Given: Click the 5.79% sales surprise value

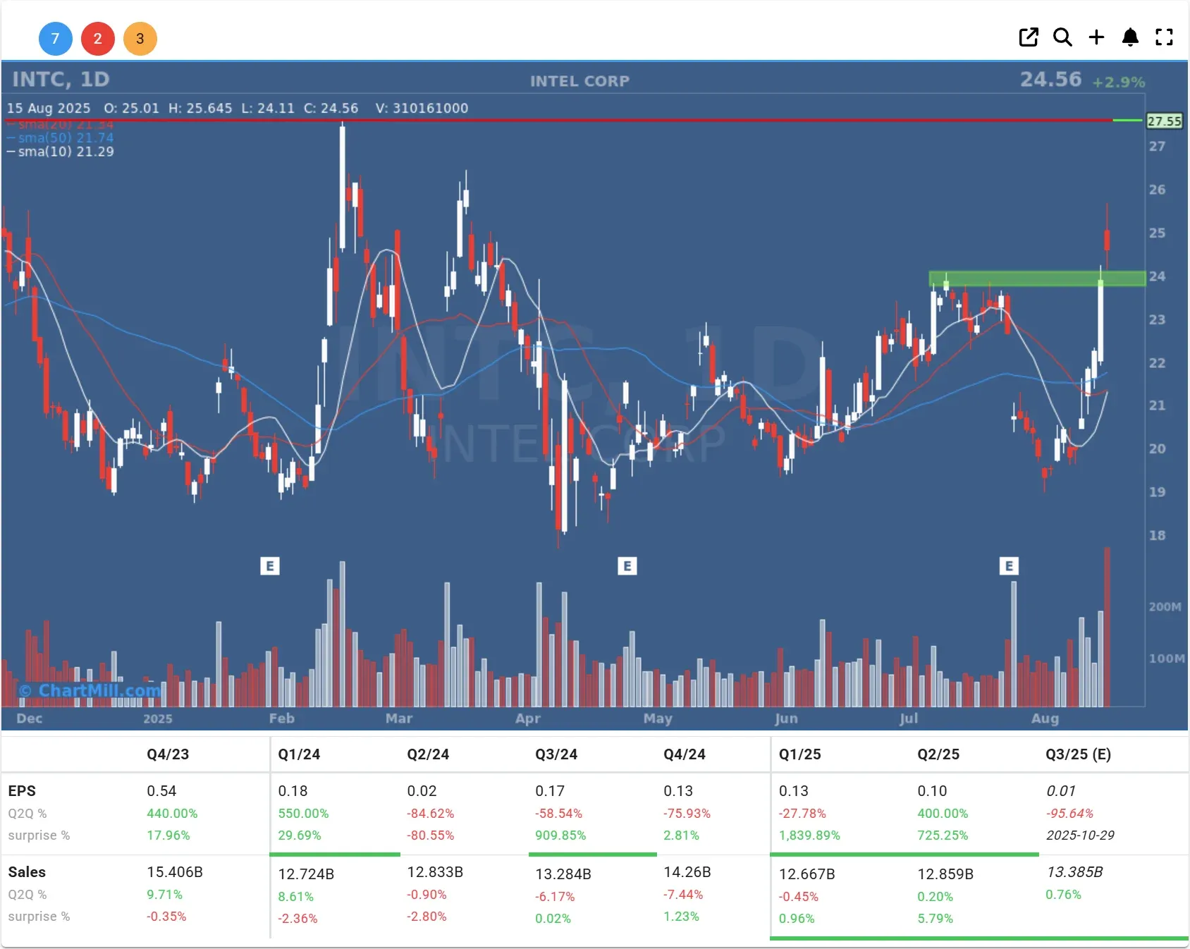Looking at the screenshot, I should (x=935, y=918).
